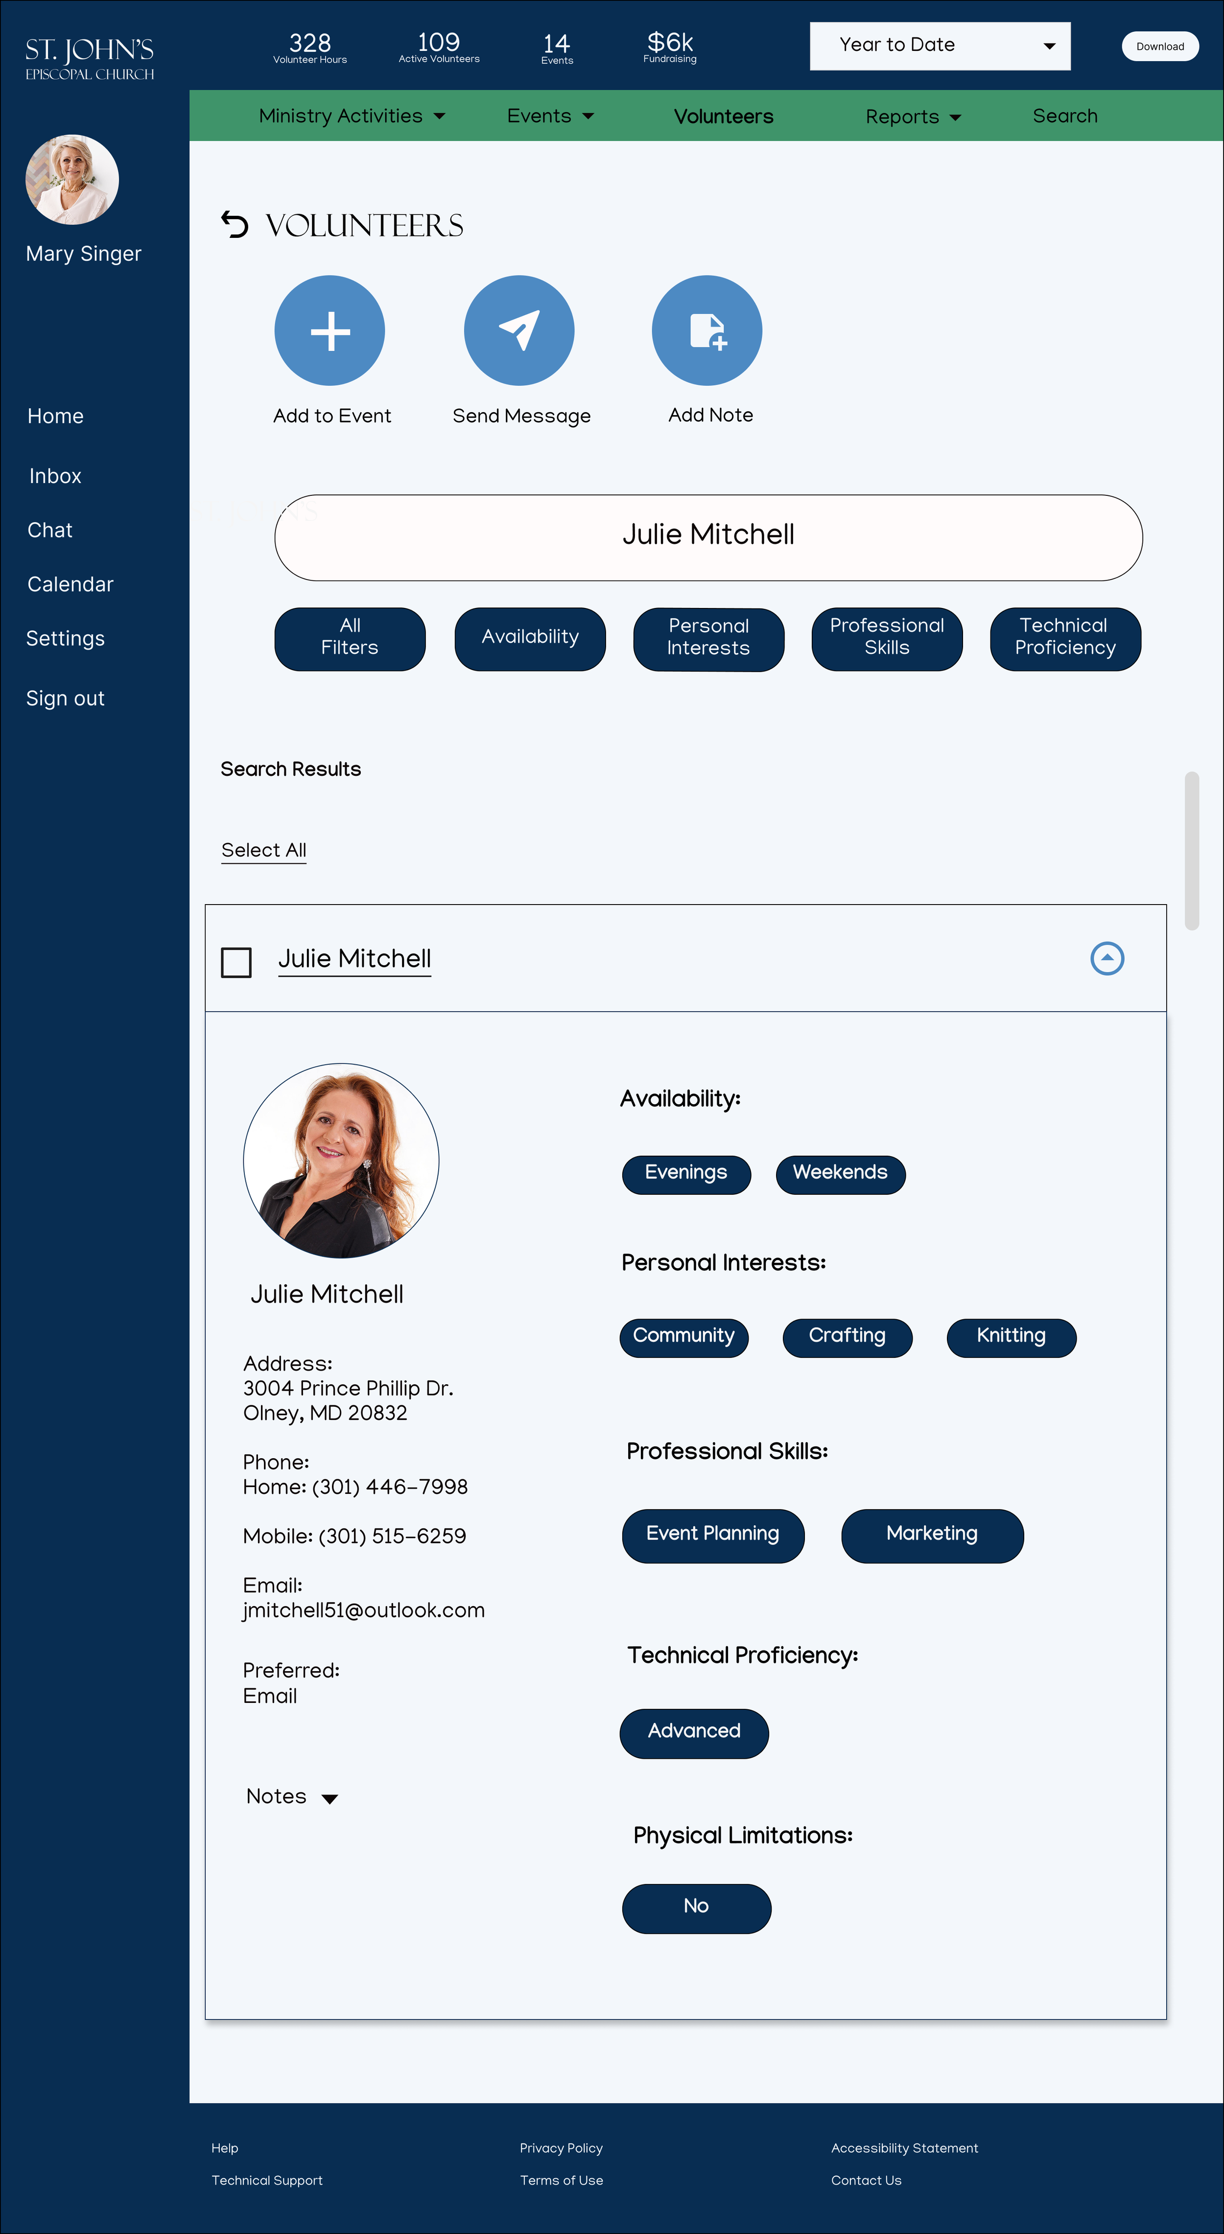Open the Year to Date dropdown

tap(940, 46)
